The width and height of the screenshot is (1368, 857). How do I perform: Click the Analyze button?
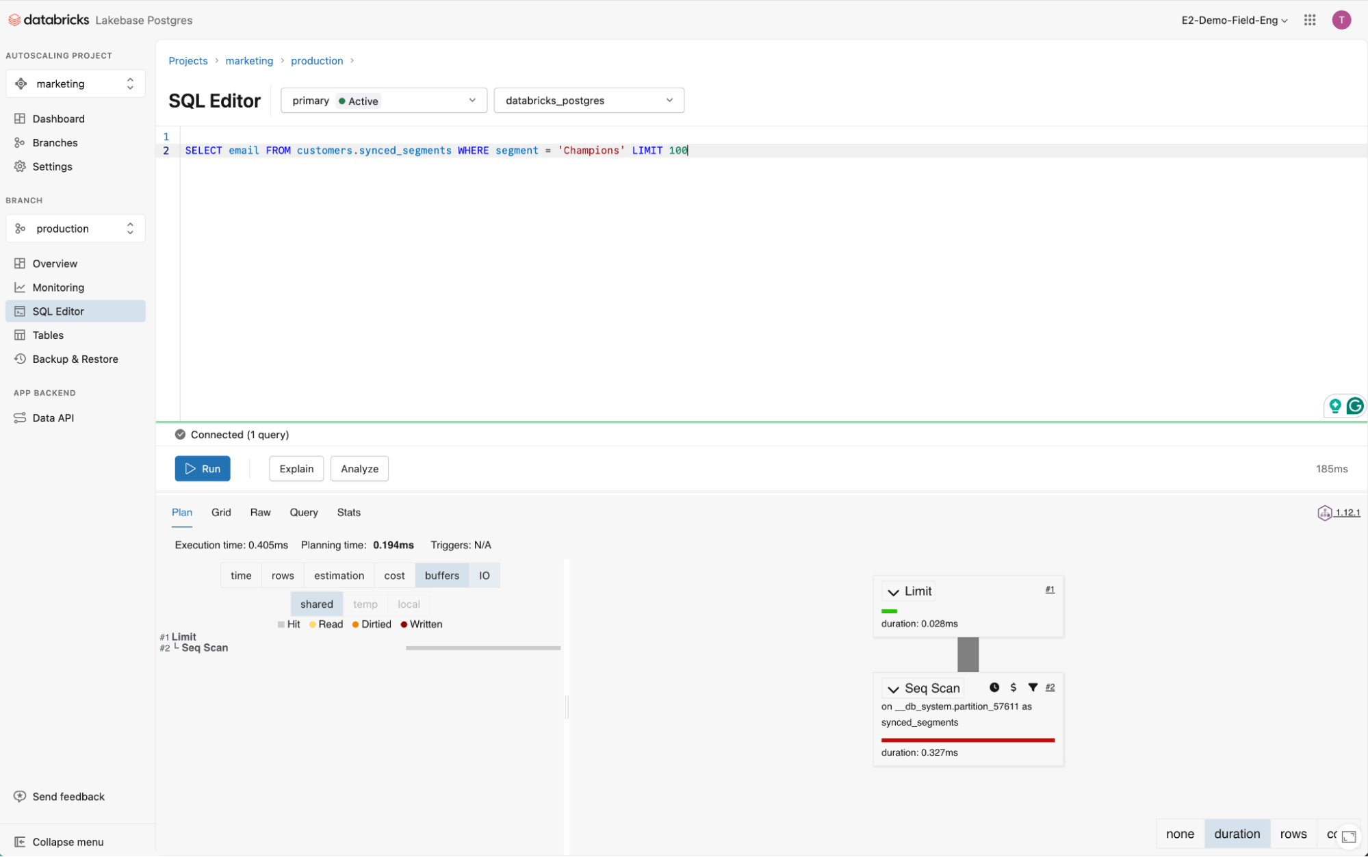pyautogui.click(x=359, y=469)
